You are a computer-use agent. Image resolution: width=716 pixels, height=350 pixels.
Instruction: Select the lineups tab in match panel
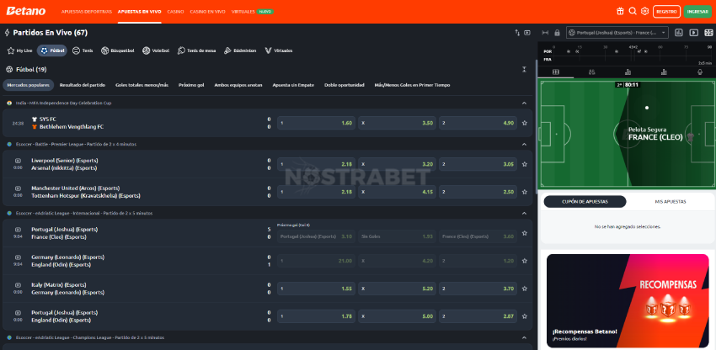(592, 72)
